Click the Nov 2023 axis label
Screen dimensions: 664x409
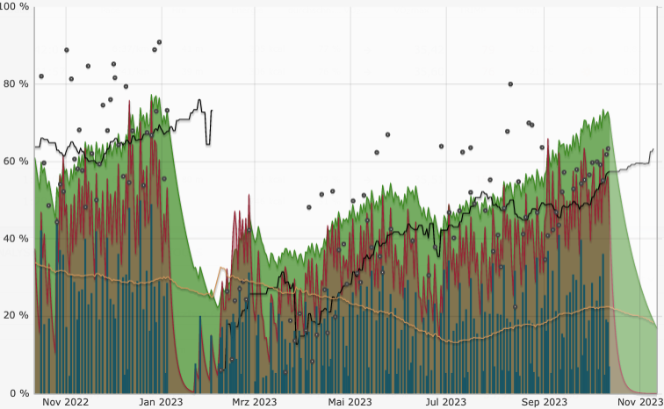click(x=637, y=402)
